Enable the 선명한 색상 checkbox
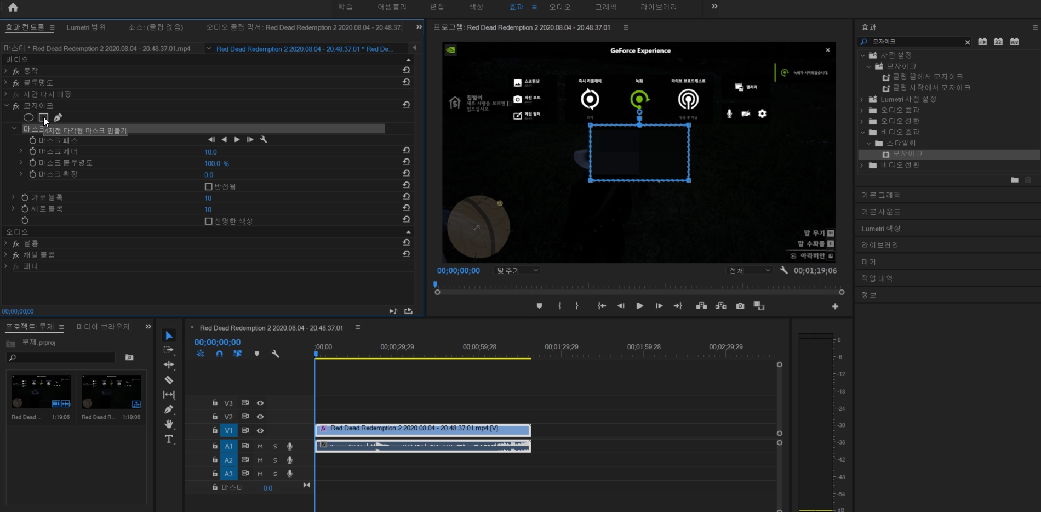This screenshot has height=512, width=1041. click(208, 221)
